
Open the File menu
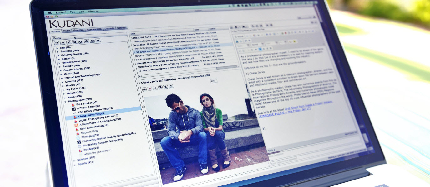[73, 12]
